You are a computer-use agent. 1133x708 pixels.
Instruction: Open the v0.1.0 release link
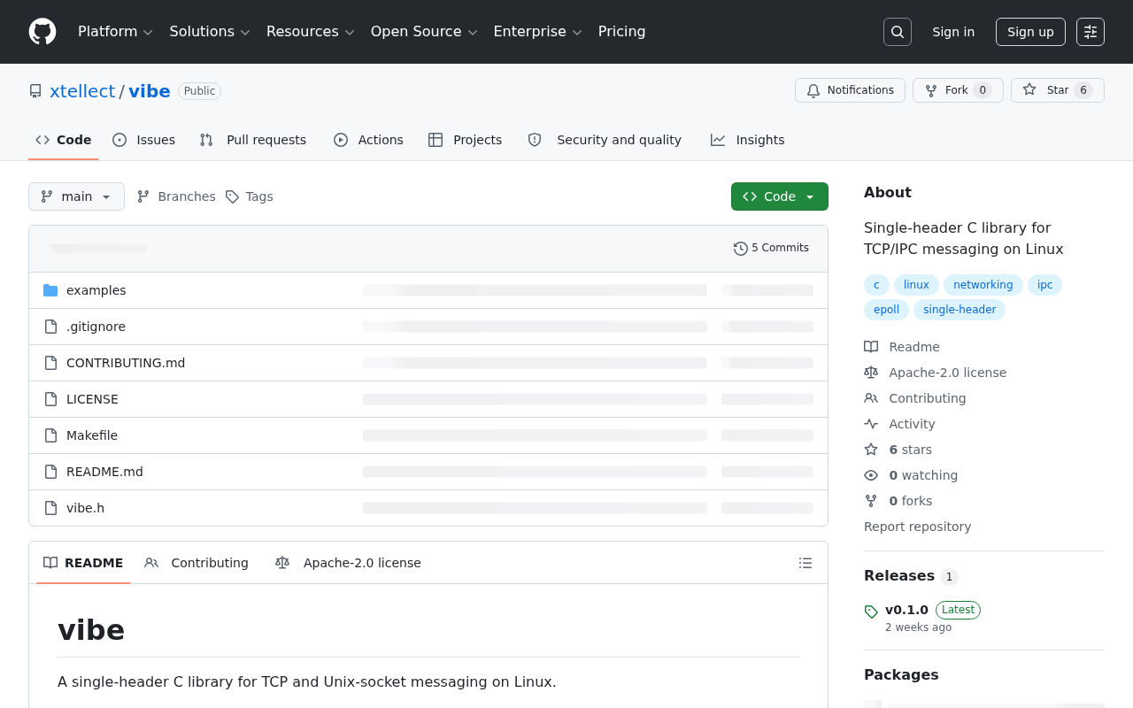[x=906, y=610]
